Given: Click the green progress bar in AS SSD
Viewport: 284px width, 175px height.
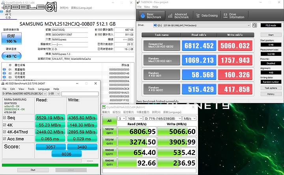Looking at the screenshot, I should 50,165.
